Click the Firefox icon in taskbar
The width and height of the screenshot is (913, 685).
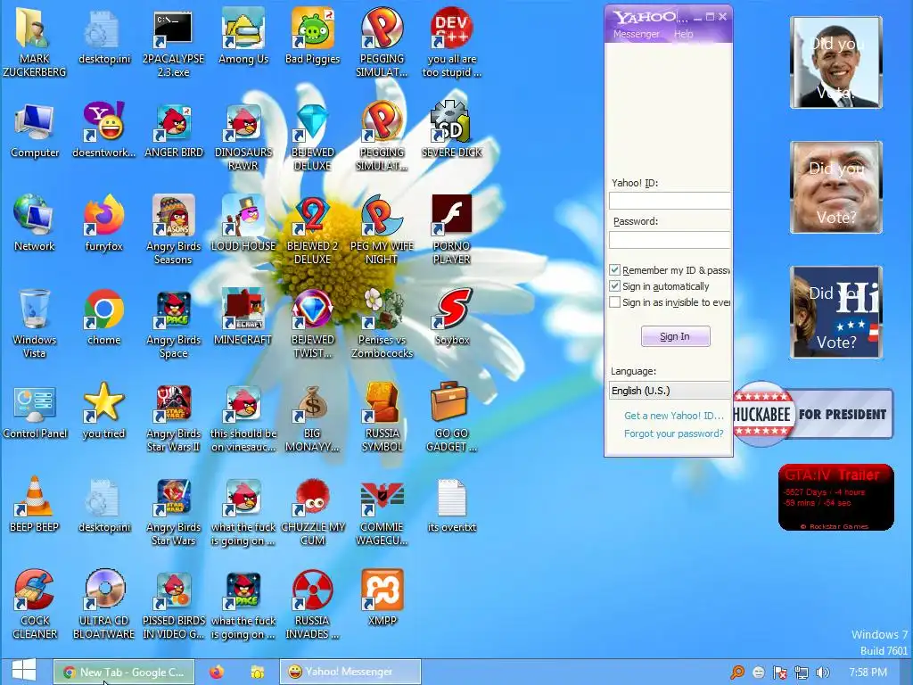[217, 672]
